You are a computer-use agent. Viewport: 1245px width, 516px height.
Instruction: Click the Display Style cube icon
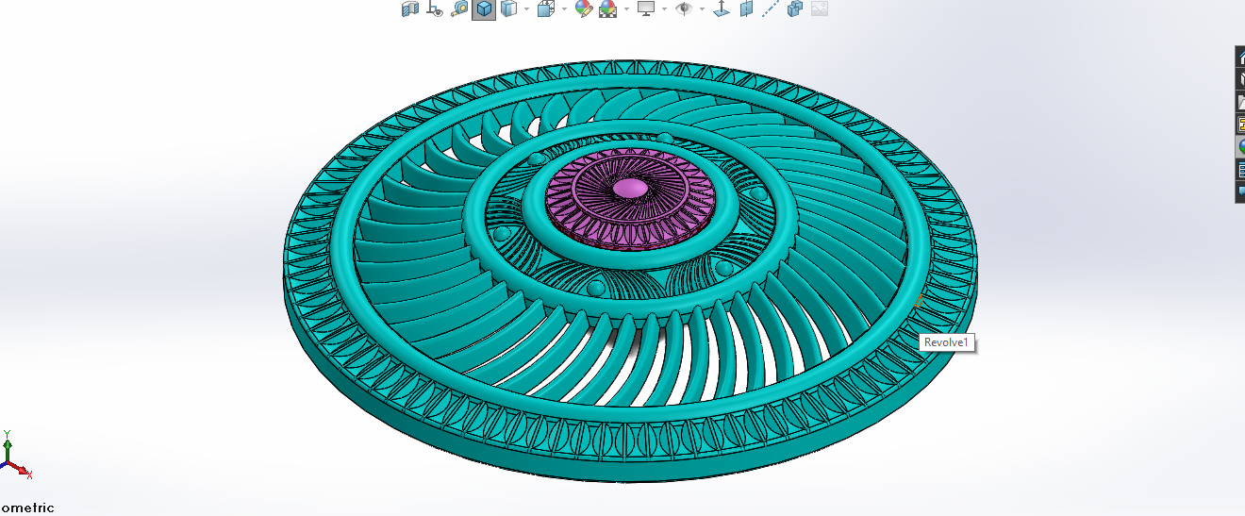pos(508,8)
